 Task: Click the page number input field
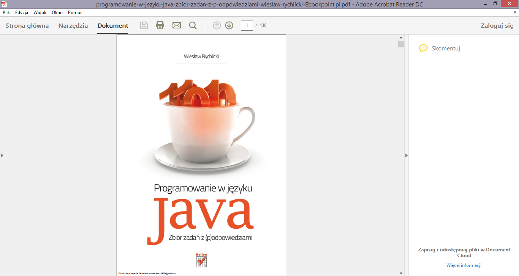click(247, 25)
